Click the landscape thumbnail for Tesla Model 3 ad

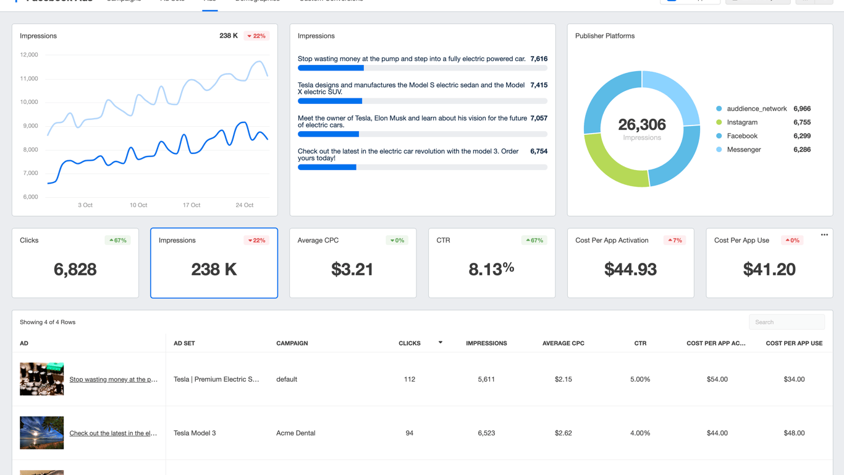coord(41,432)
